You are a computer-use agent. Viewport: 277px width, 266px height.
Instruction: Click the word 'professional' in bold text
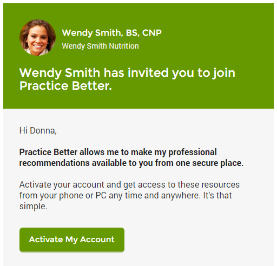click(193, 152)
